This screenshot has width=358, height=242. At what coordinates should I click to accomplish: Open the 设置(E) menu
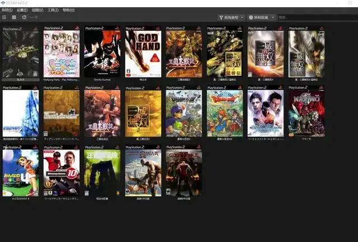click(22, 10)
